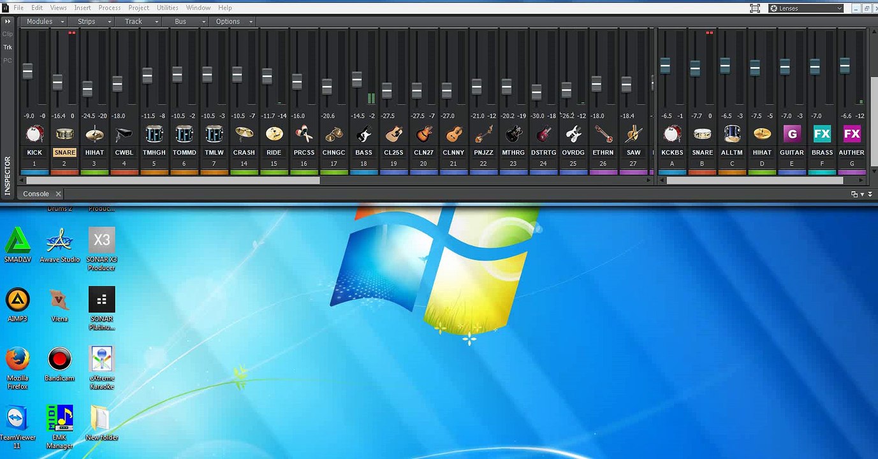Click the SAW track instrument icon
Viewport: 878px width, 459px height.
[x=634, y=134]
